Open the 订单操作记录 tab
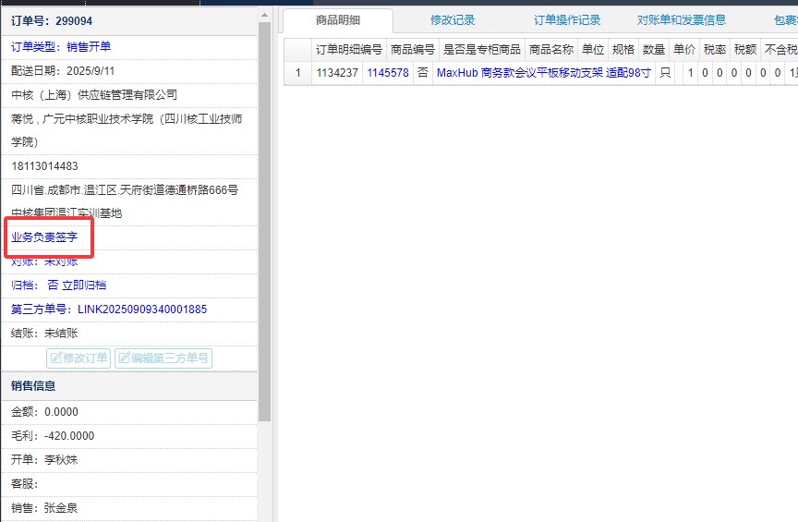 click(567, 19)
